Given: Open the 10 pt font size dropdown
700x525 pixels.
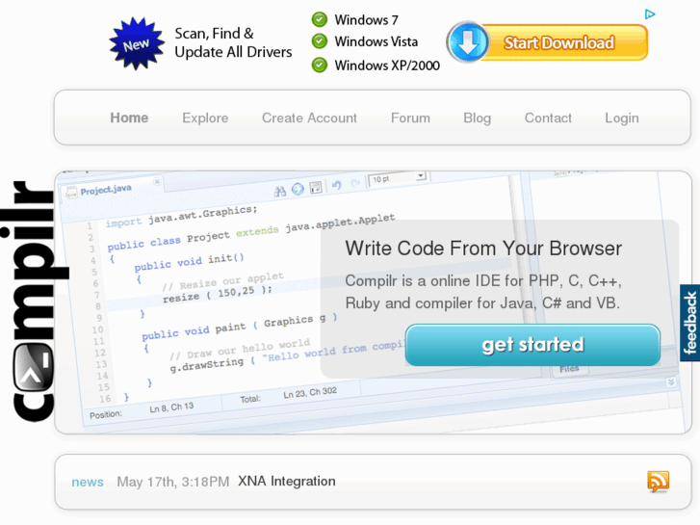Looking at the screenshot, I should point(398,178).
